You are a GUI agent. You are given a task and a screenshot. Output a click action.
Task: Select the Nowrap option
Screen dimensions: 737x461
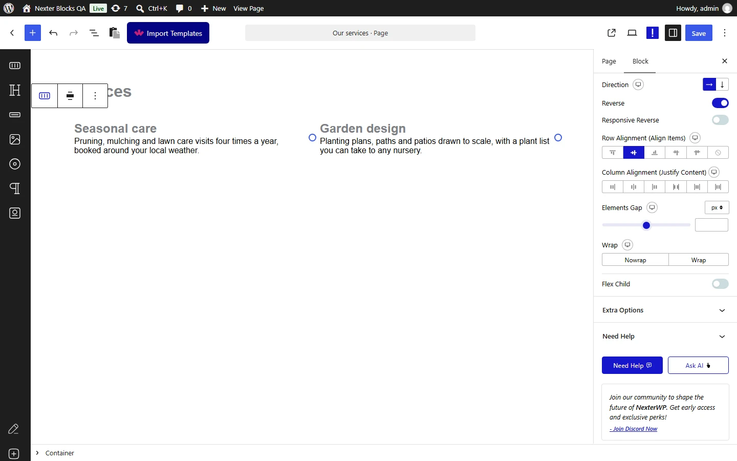pos(635,260)
